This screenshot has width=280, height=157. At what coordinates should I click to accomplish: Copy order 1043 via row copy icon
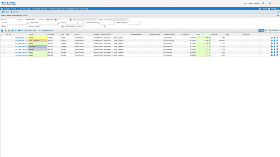pos(275,41)
